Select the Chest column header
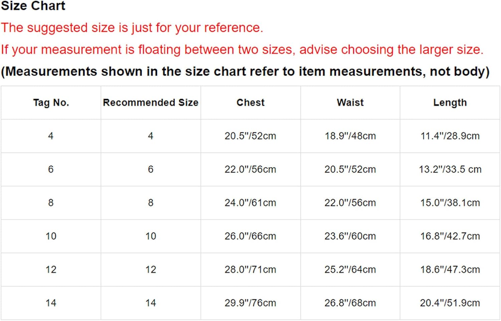Image resolution: width=501 pixels, height=321 pixels. point(251,103)
